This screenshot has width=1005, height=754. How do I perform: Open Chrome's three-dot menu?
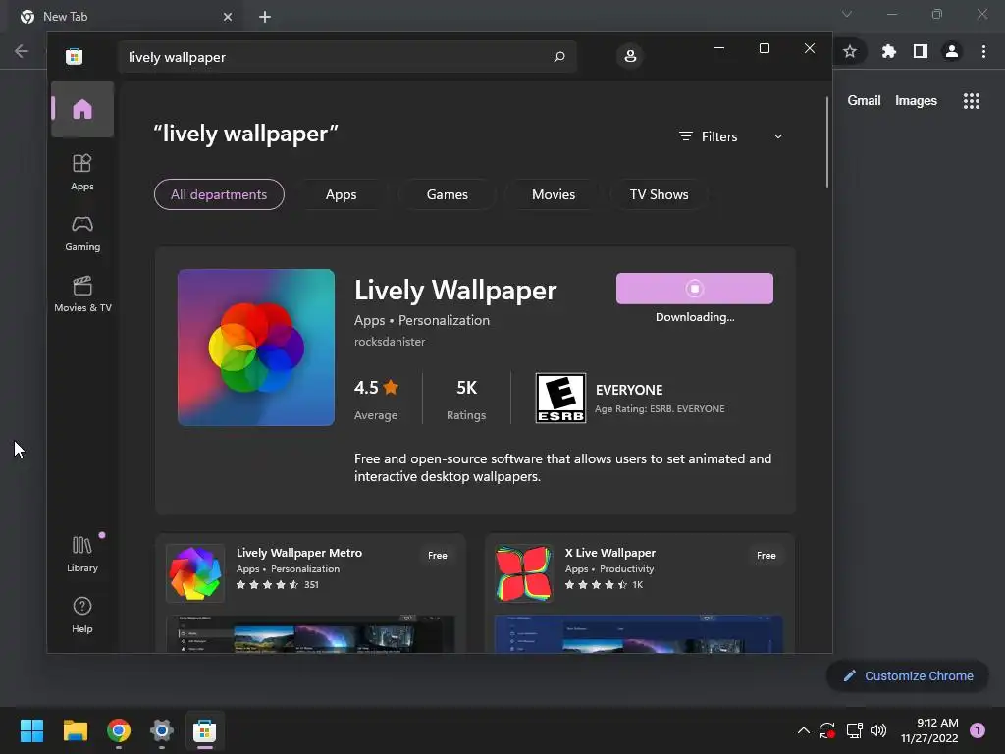[x=983, y=51]
